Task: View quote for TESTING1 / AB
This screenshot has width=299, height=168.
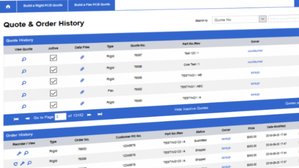Action: [24, 83]
